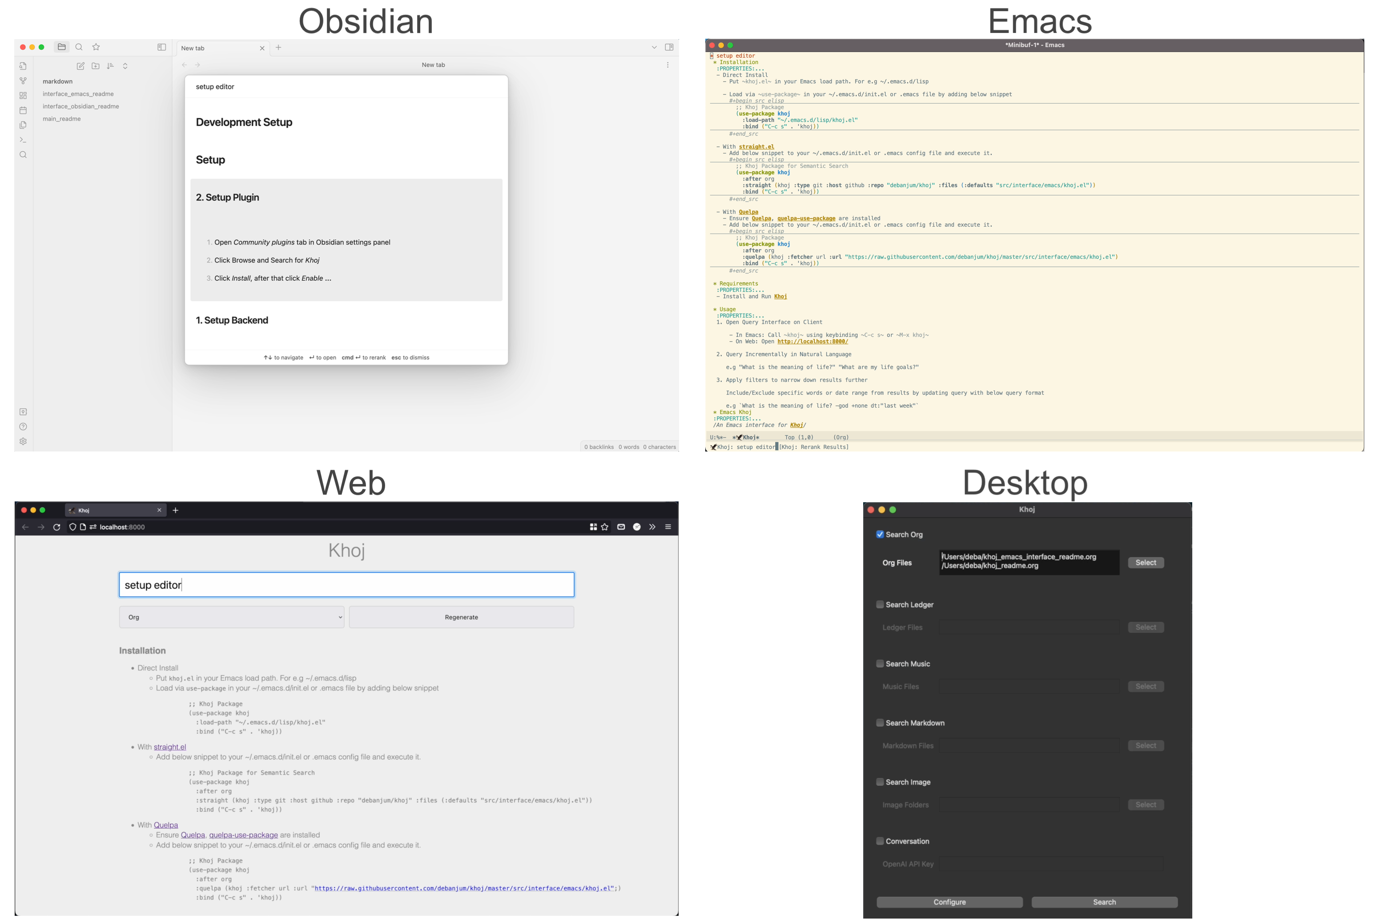Click Obsidian bookmarks star icon
The height and width of the screenshot is (923, 1375).
[x=96, y=47]
